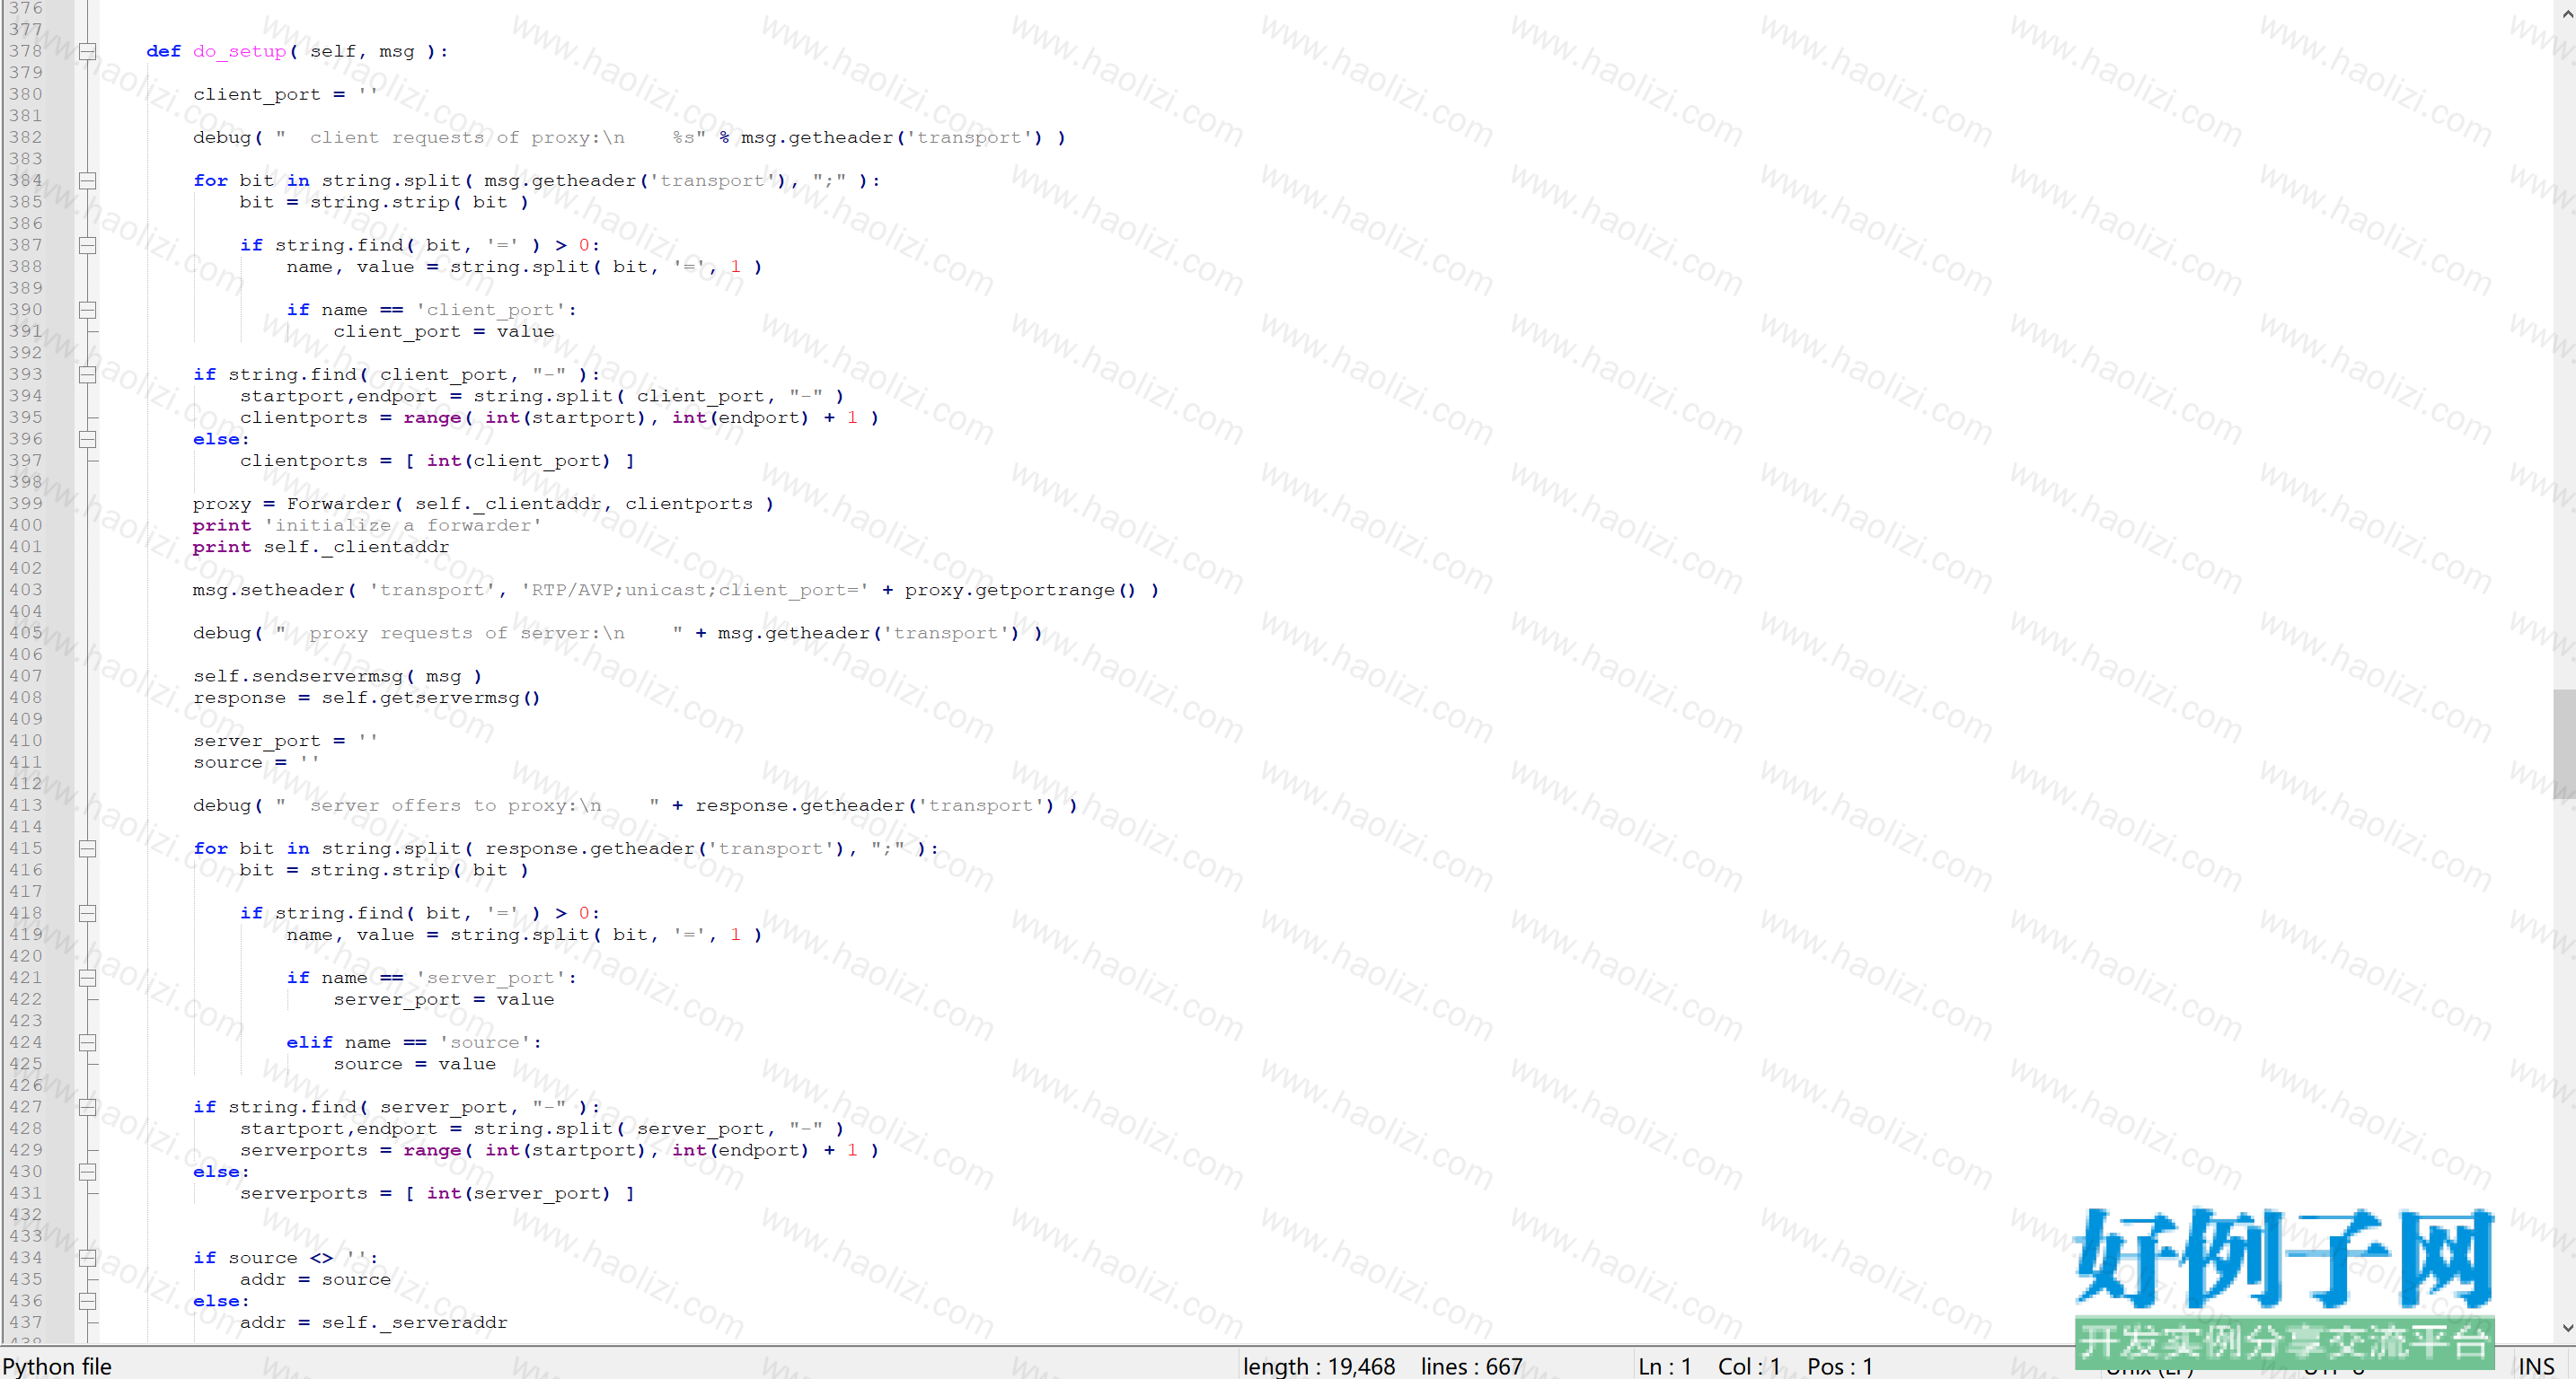The height and width of the screenshot is (1379, 2576).
Task: Click line number 378 in the margin
Action: (x=26, y=52)
